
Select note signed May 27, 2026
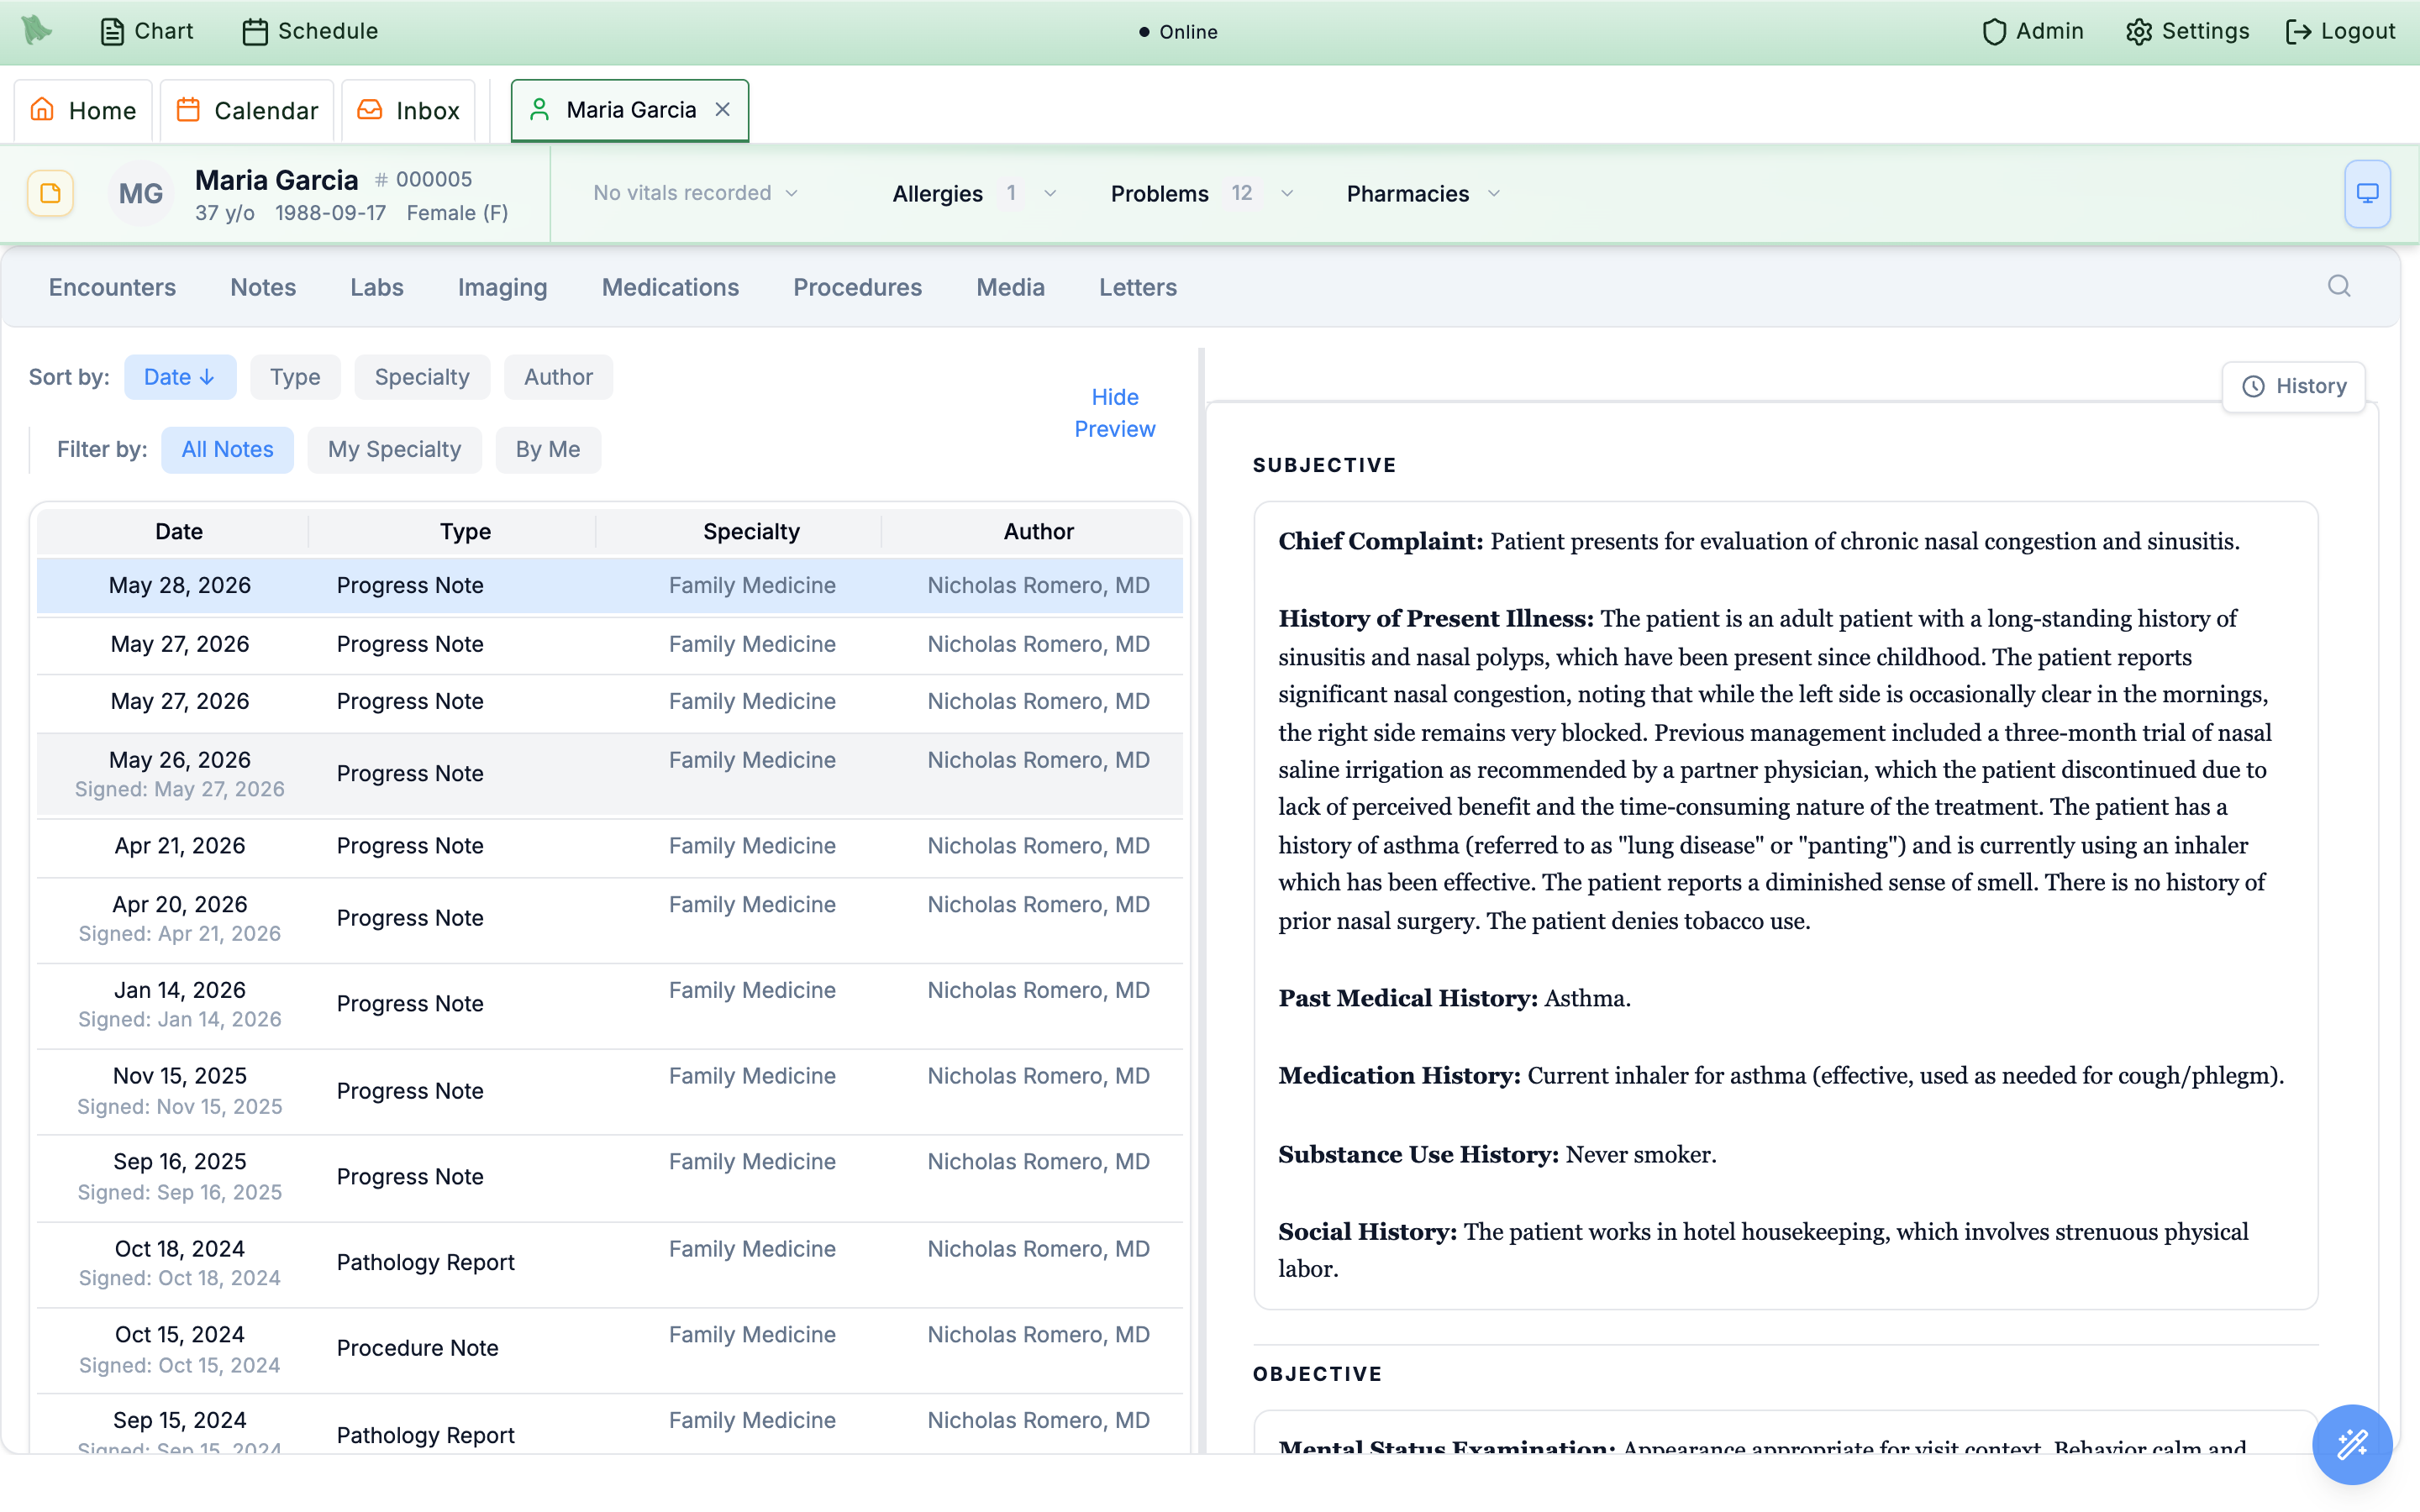(610, 774)
